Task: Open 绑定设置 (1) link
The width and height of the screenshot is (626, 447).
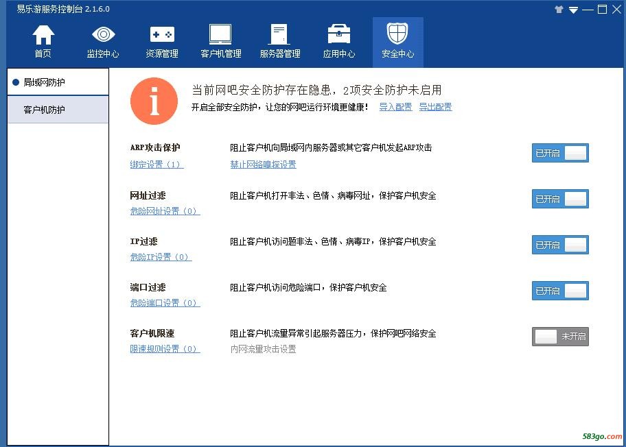Action: tap(157, 165)
